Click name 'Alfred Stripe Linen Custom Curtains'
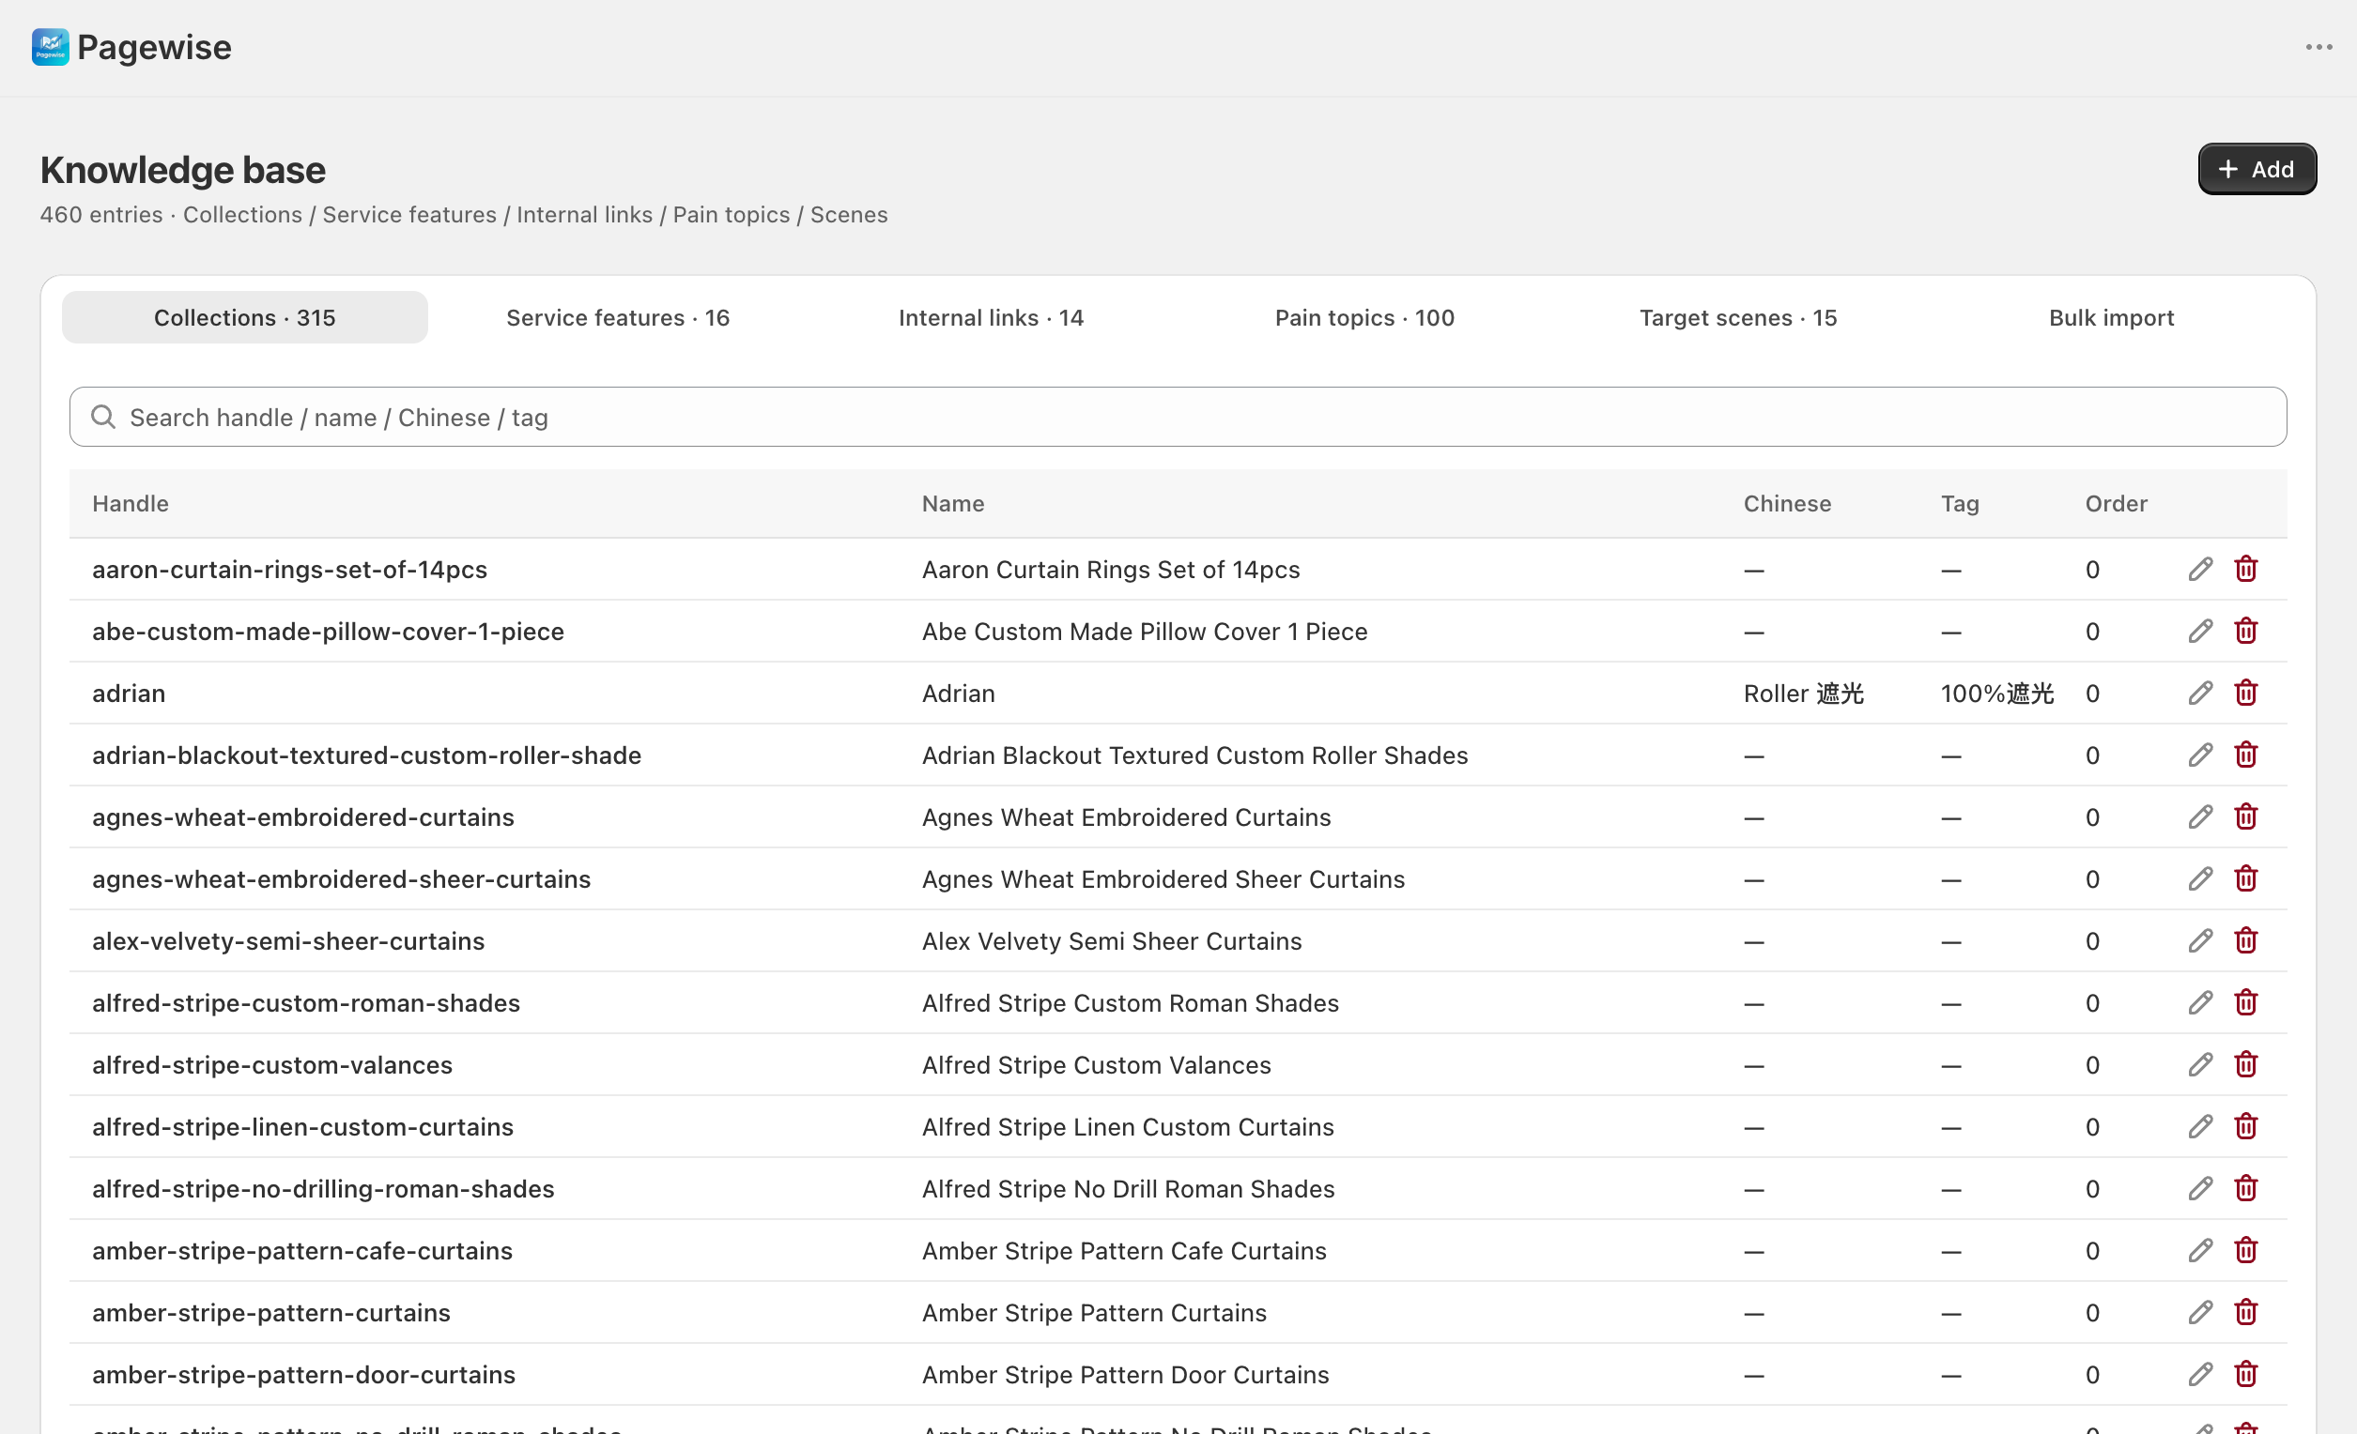This screenshot has height=1434, width=2357. coord(1128,1127)
